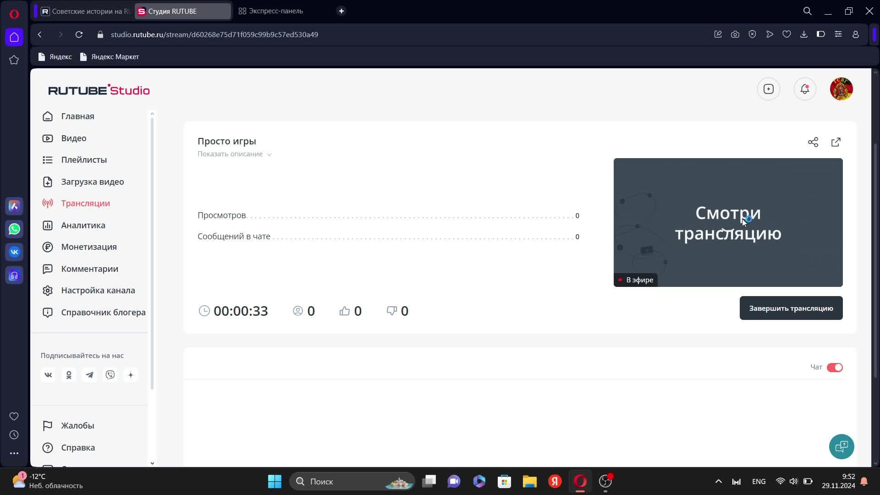
Task: Expand Показать описание dropdown
Action: coord(234,154)
